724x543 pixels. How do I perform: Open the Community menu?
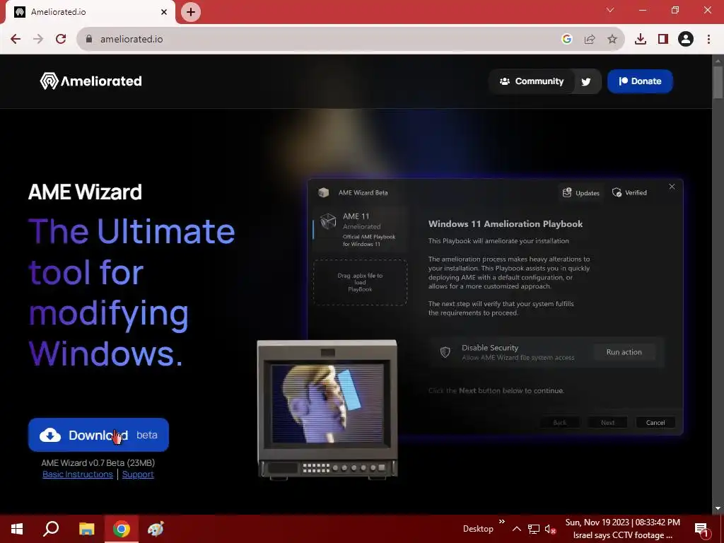pyautogui.click(x=532, y=81)
